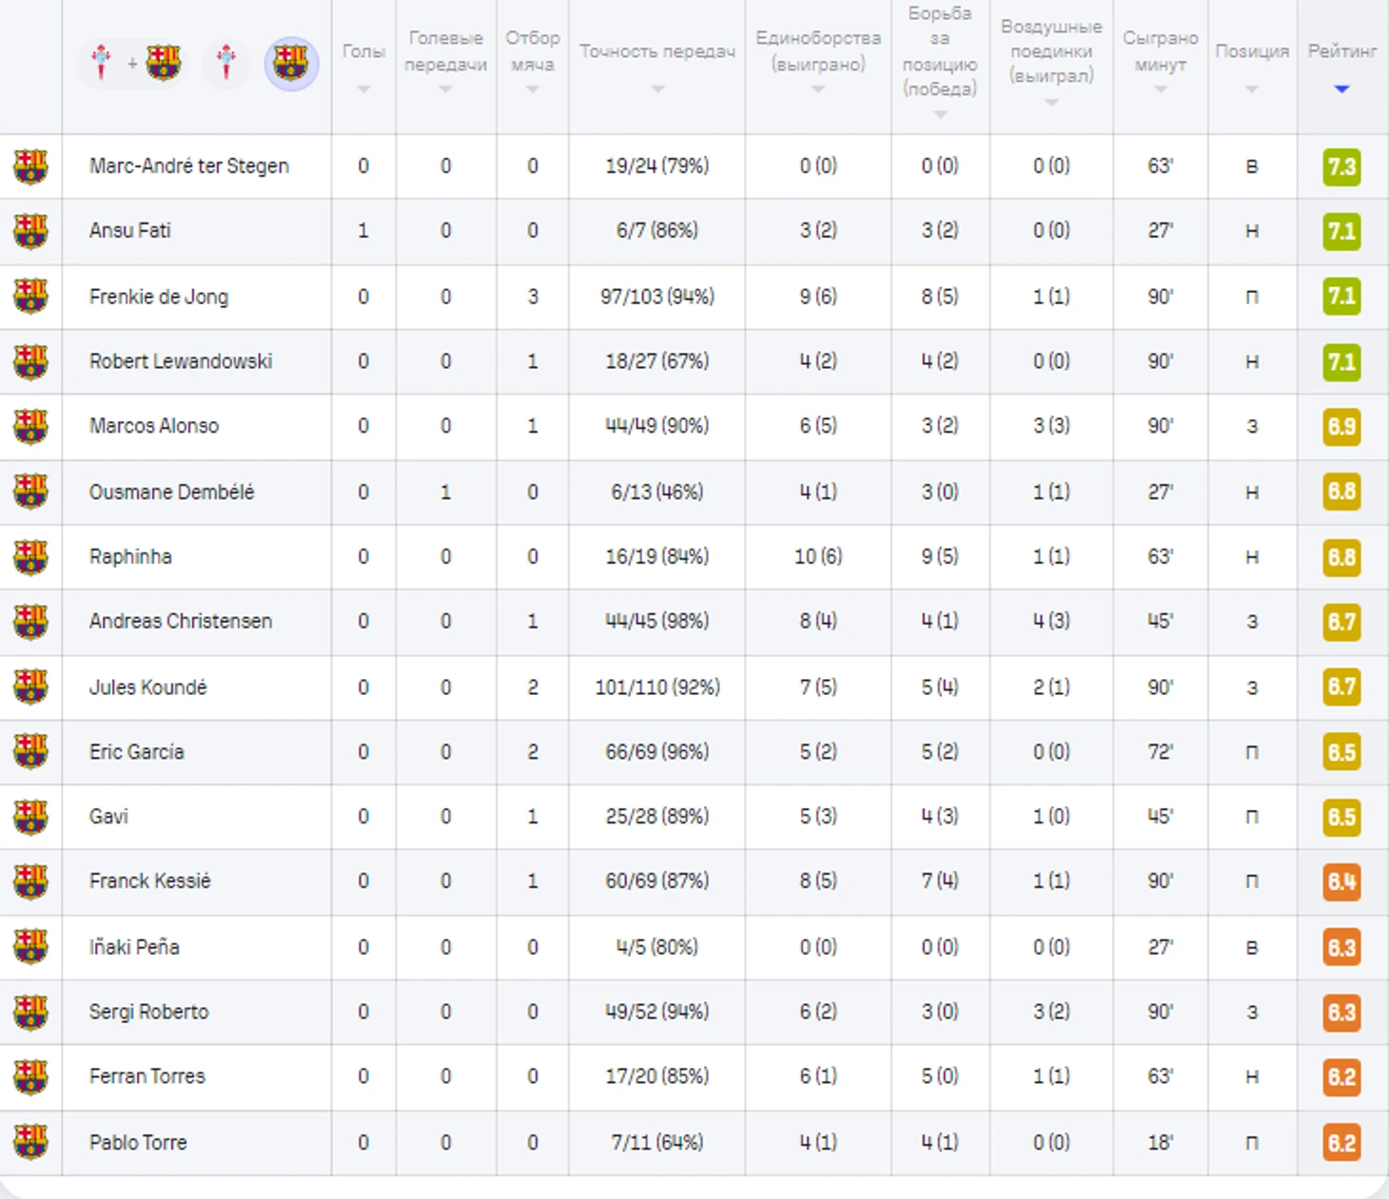Select the combined Celta + Barcelona filter
Viewport: 1389px width, 1199px height.
(x=132, y=63)
